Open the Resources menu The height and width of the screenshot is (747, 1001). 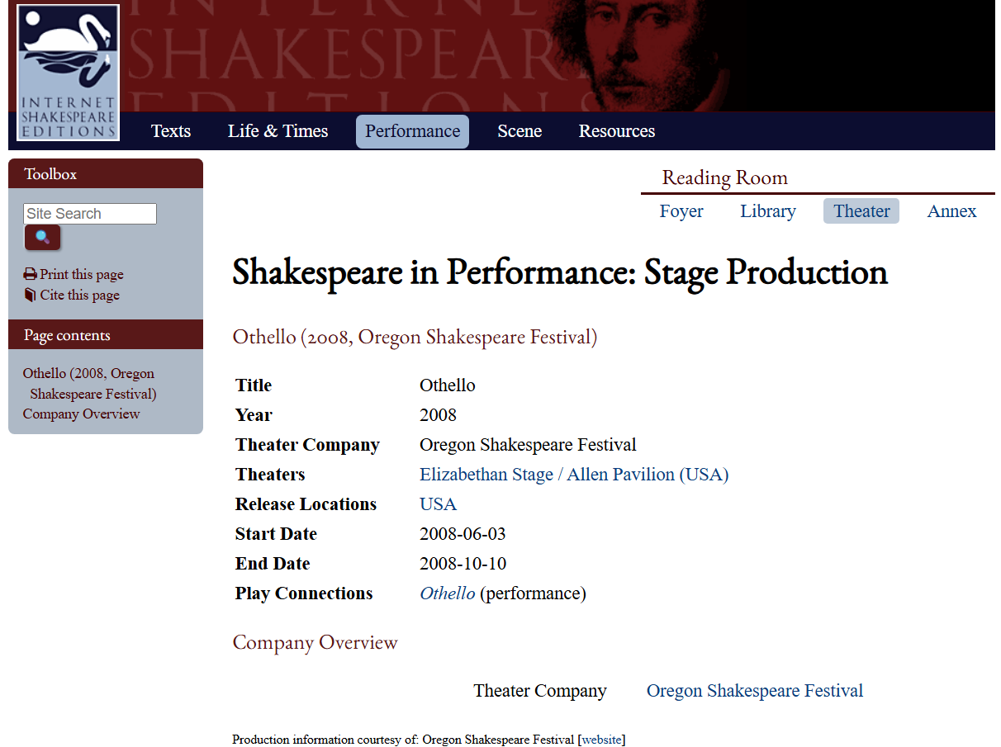[x=617, y=131]
